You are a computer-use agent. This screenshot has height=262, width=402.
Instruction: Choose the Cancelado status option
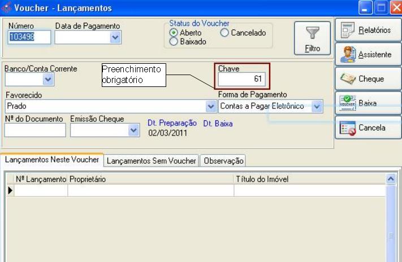click(x=224, y=33)
